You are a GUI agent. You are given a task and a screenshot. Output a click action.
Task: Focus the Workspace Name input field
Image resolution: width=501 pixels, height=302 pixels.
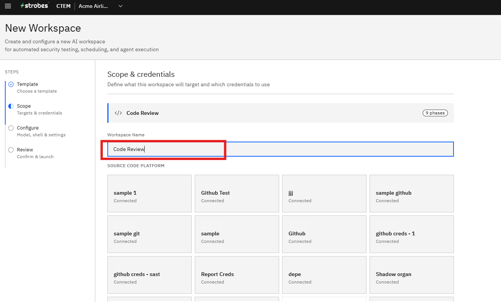point(281,149)
